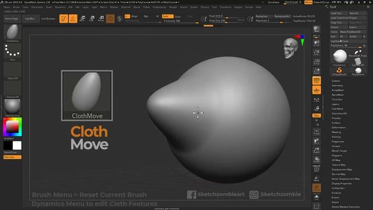Click the Local symmetry icon
373x210 pixels.
click(x=316, y=100)
